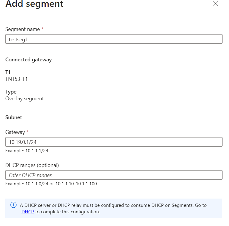Click the red asterisk beside Segment name
The width and height of the screenshot is (229, 226).
coord(42,29)
